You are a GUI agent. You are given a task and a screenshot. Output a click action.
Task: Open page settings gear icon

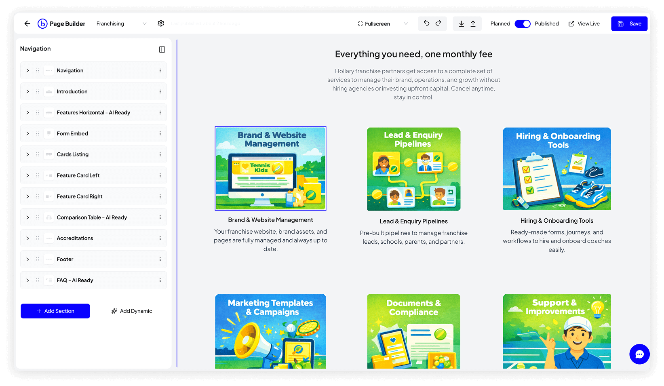[161, 23]
